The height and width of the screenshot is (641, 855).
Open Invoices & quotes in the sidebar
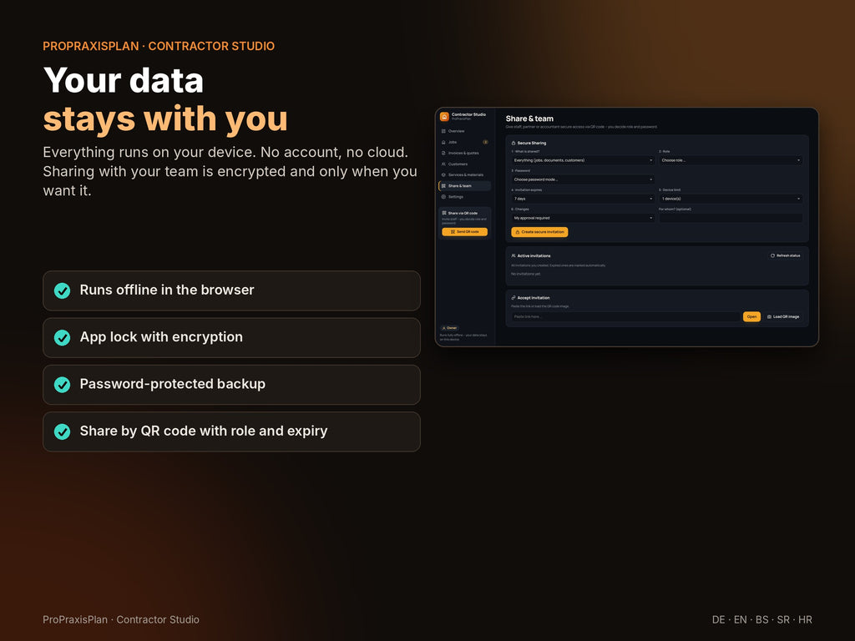[x=464, y=154]
